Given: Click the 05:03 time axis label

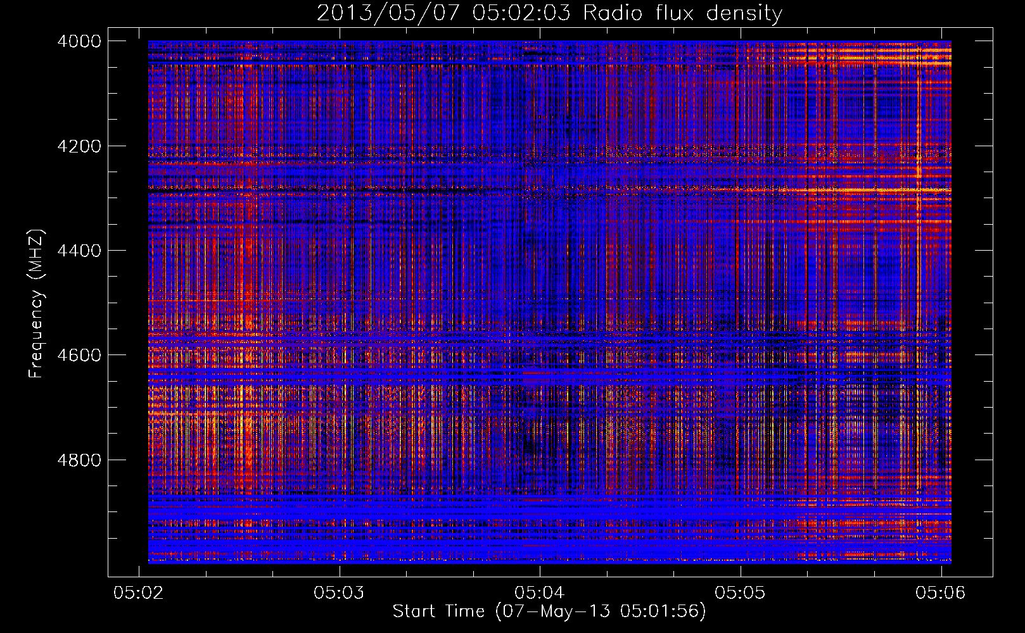Looking at the screenshot, I should [340, 592].
